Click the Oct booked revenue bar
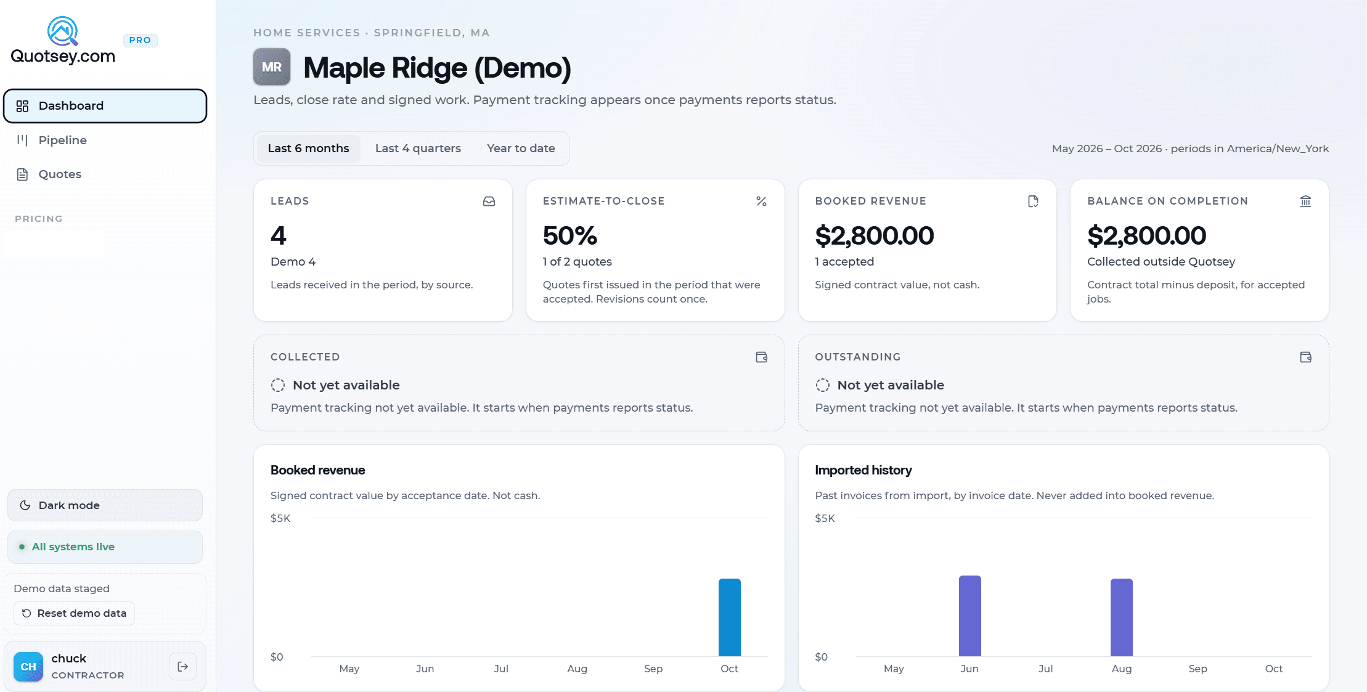Viewport: 1367px width, 692px height. click(730, 617)
